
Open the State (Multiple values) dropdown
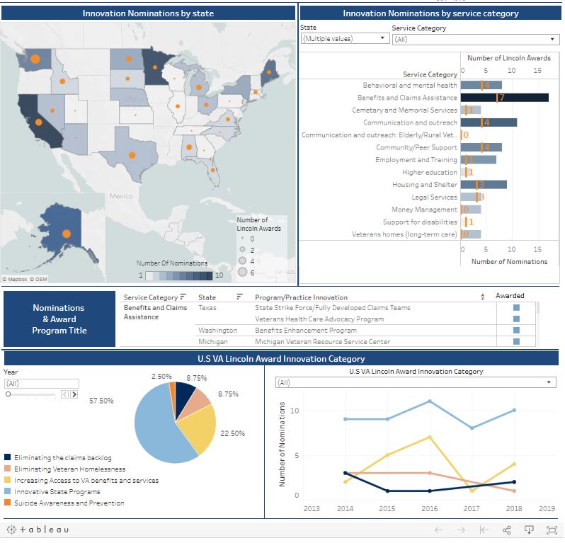(x=345, y=38)
